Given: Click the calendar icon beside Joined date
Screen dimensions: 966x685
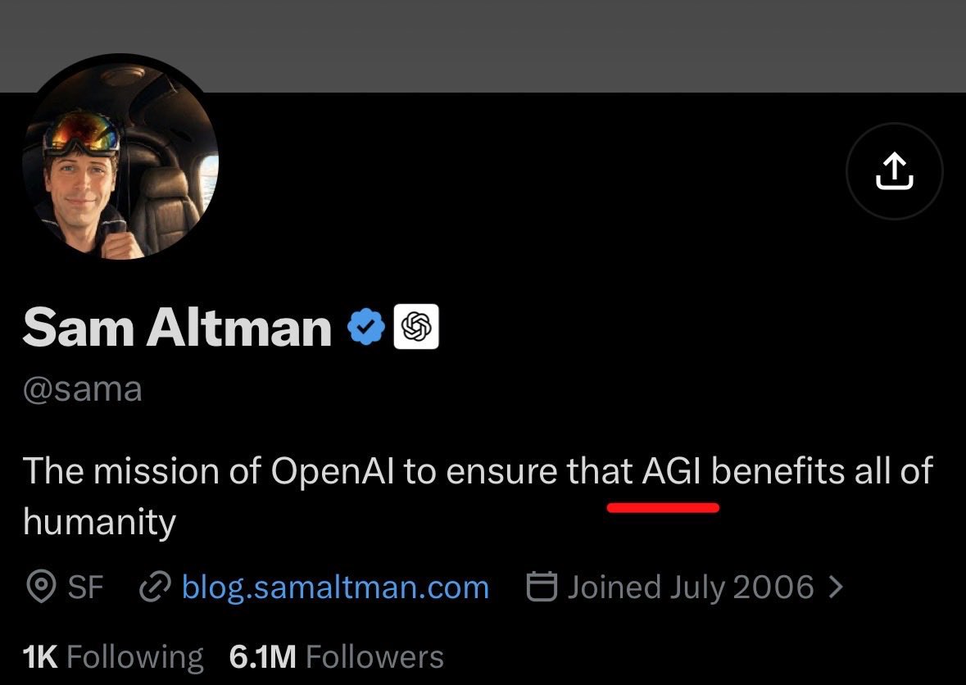Looking at the screenshot, I should [x=542, y=586].
